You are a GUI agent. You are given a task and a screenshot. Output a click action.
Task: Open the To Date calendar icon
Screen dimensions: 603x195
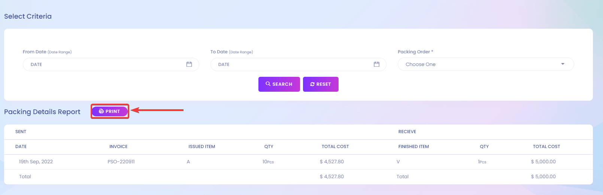[x=376, y=65]
